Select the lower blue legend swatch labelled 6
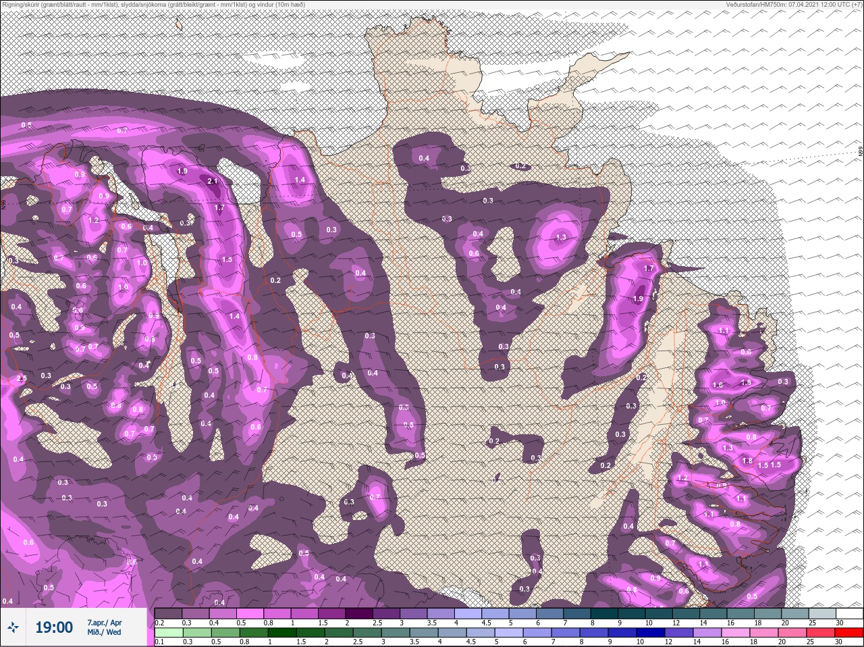Screen dimensions: 864x647 click(537, 633)
